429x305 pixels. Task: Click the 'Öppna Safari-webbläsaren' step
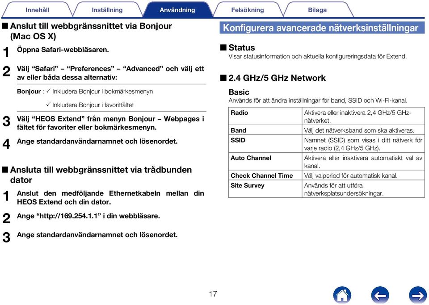click(x=63, y=50)
